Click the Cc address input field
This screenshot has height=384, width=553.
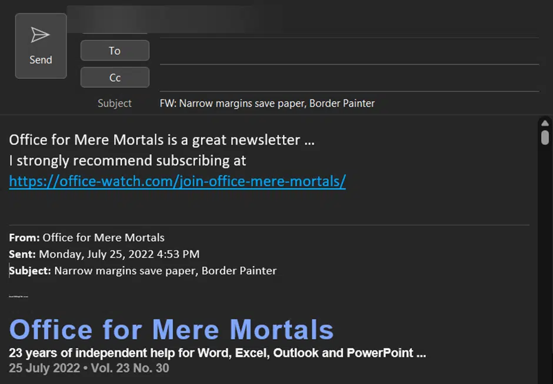point(349,78)
